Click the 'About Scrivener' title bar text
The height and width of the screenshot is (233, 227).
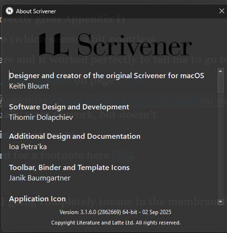click(x=36, y=11)
